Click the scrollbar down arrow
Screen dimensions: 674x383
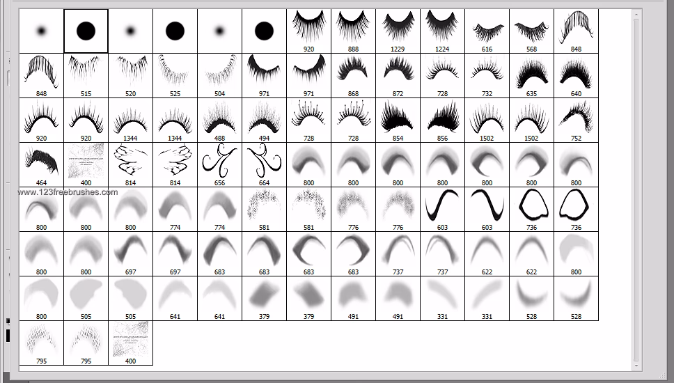click(x=635, y=365)
